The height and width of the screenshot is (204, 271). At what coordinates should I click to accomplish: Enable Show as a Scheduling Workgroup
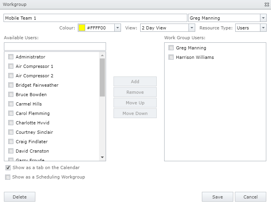click(x=8, y=177)
